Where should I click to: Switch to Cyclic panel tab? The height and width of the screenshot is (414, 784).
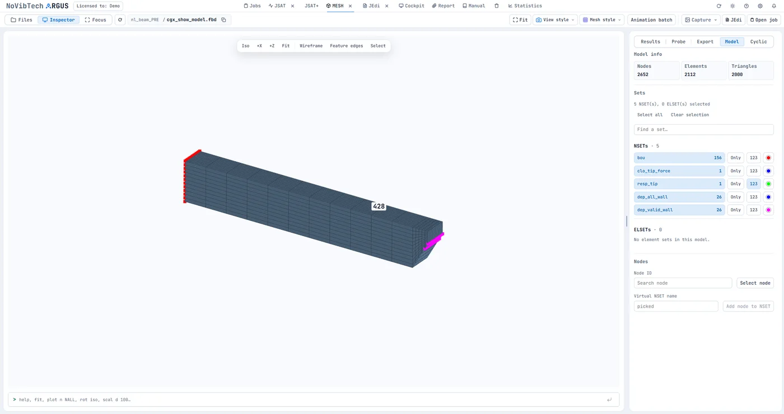point(759,41)
